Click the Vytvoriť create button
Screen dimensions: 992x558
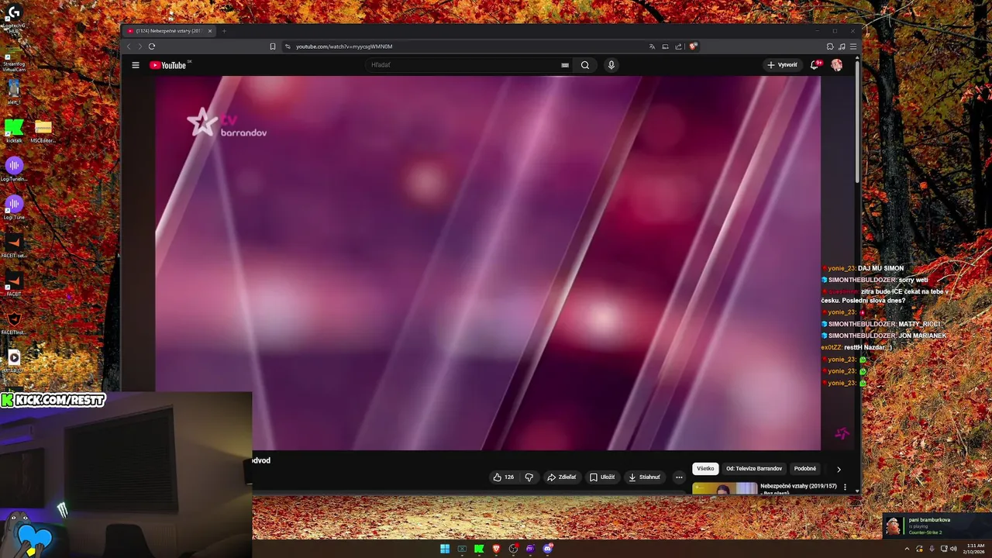pyautogui.click(x=782, y=65)
